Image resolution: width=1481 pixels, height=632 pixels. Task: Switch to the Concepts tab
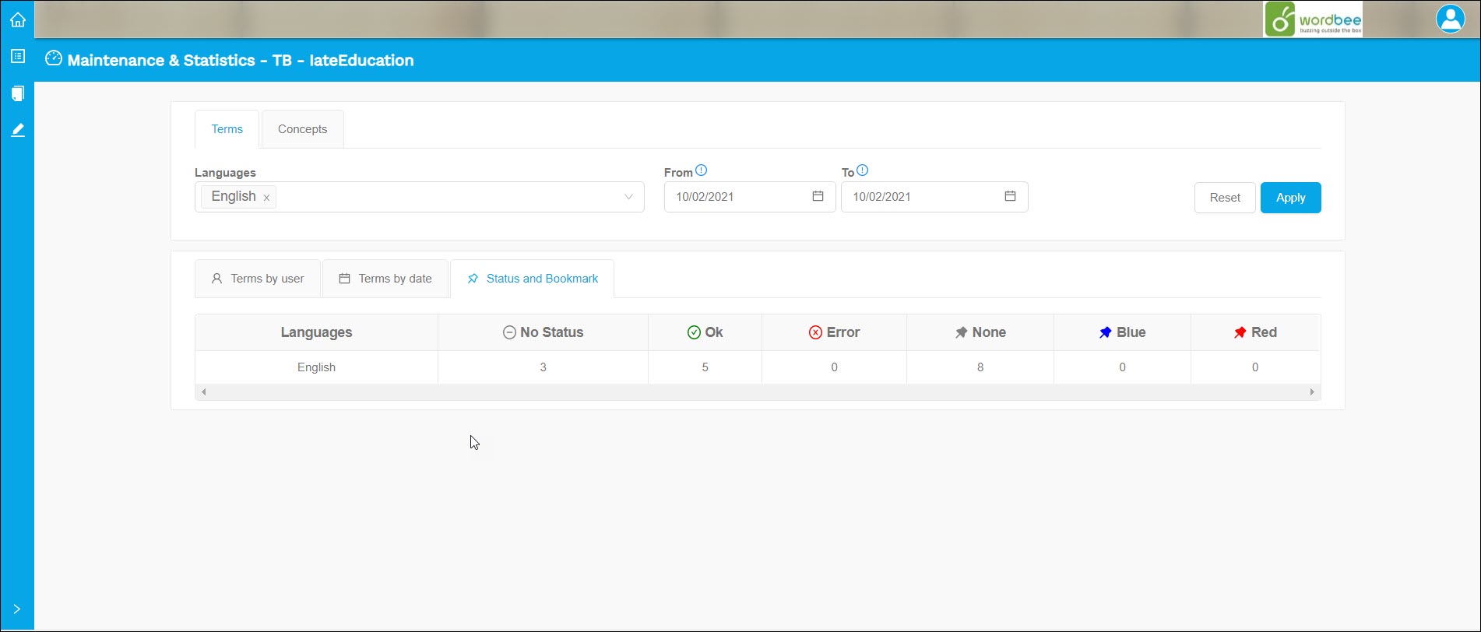click(x=302, y=129)
